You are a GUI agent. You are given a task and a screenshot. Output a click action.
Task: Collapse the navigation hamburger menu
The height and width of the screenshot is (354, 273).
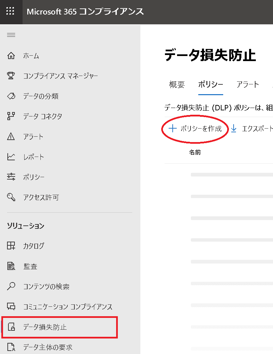click(11, 35)
